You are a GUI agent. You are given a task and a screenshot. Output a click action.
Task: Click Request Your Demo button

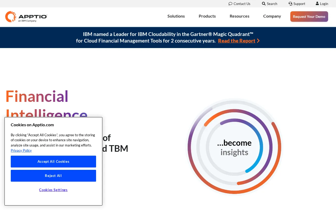click(x=309, y=17)
